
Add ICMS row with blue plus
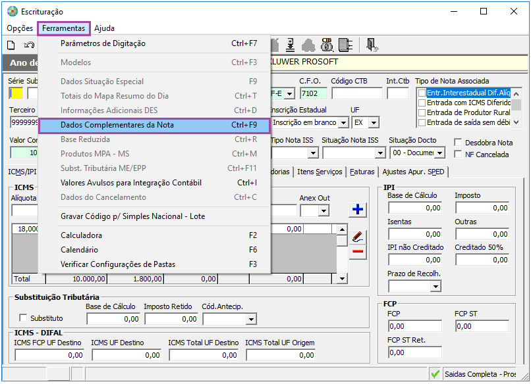(358, 210)
